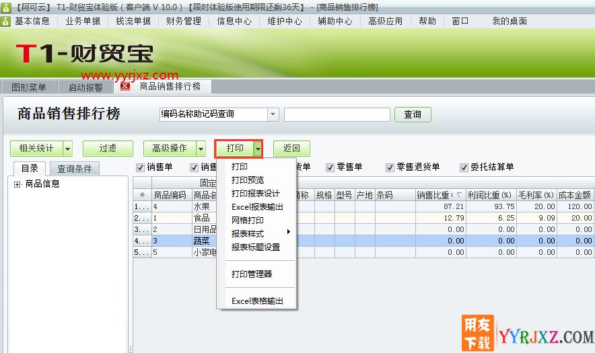Choose Excel报表输出 from the menu

[x=257, y=207]
